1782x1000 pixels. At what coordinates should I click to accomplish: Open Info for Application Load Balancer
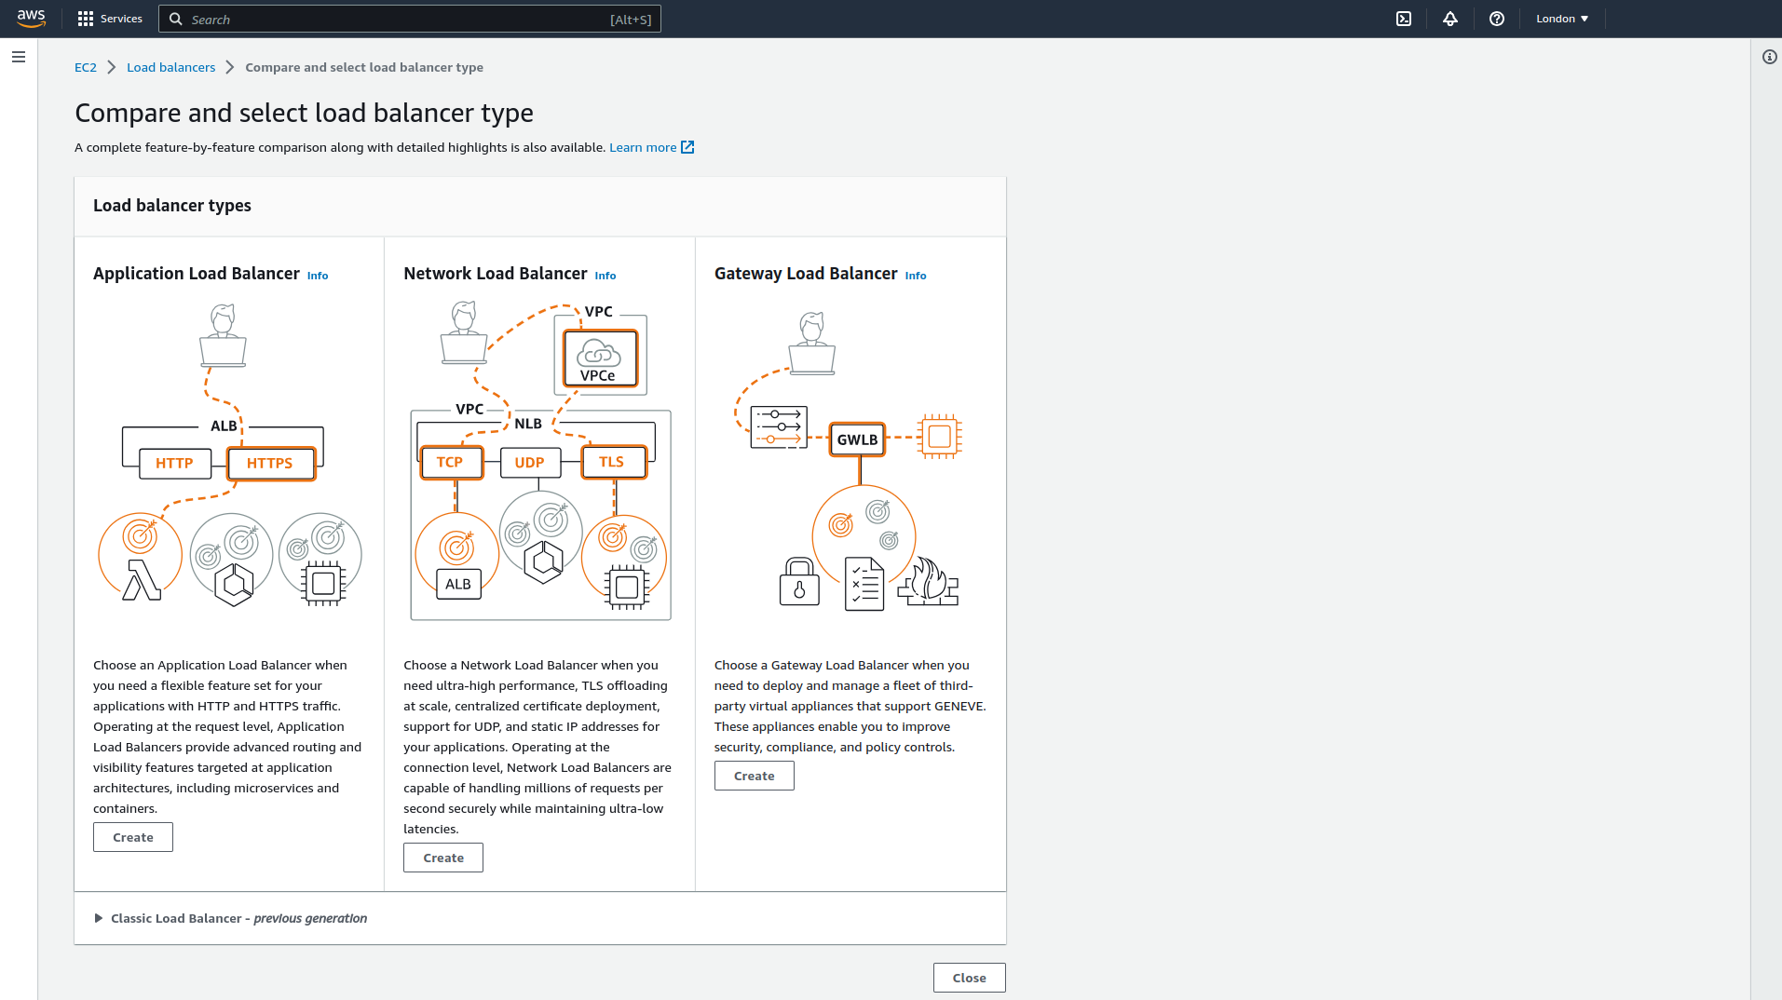[318, 276]
